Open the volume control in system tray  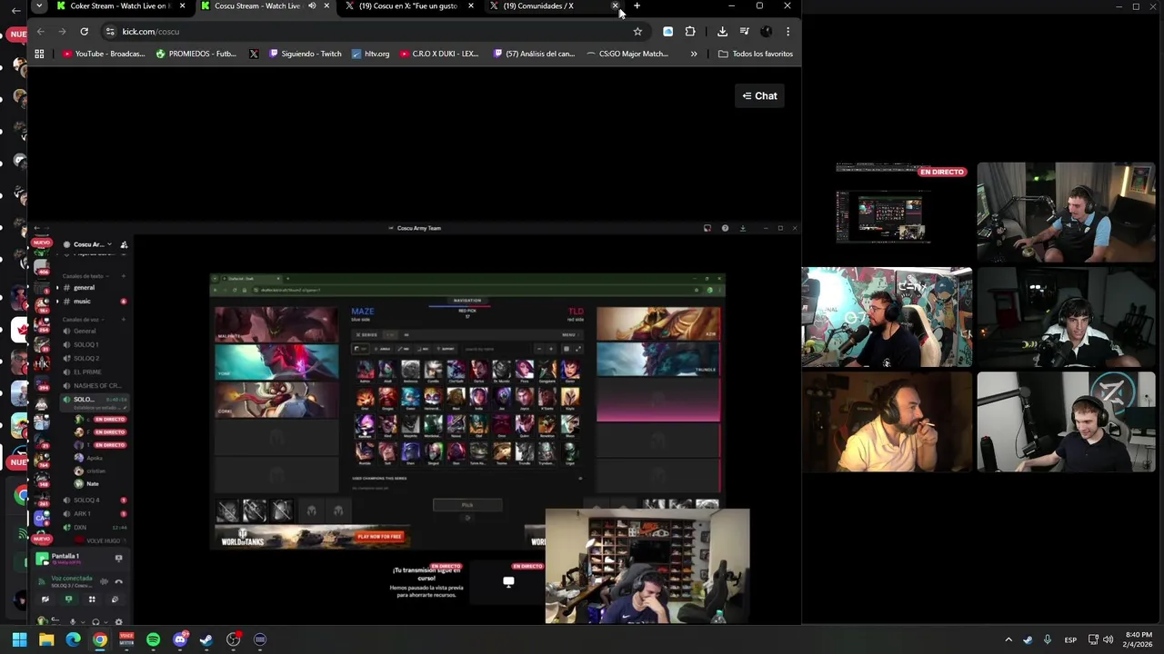click(1108, 640)
